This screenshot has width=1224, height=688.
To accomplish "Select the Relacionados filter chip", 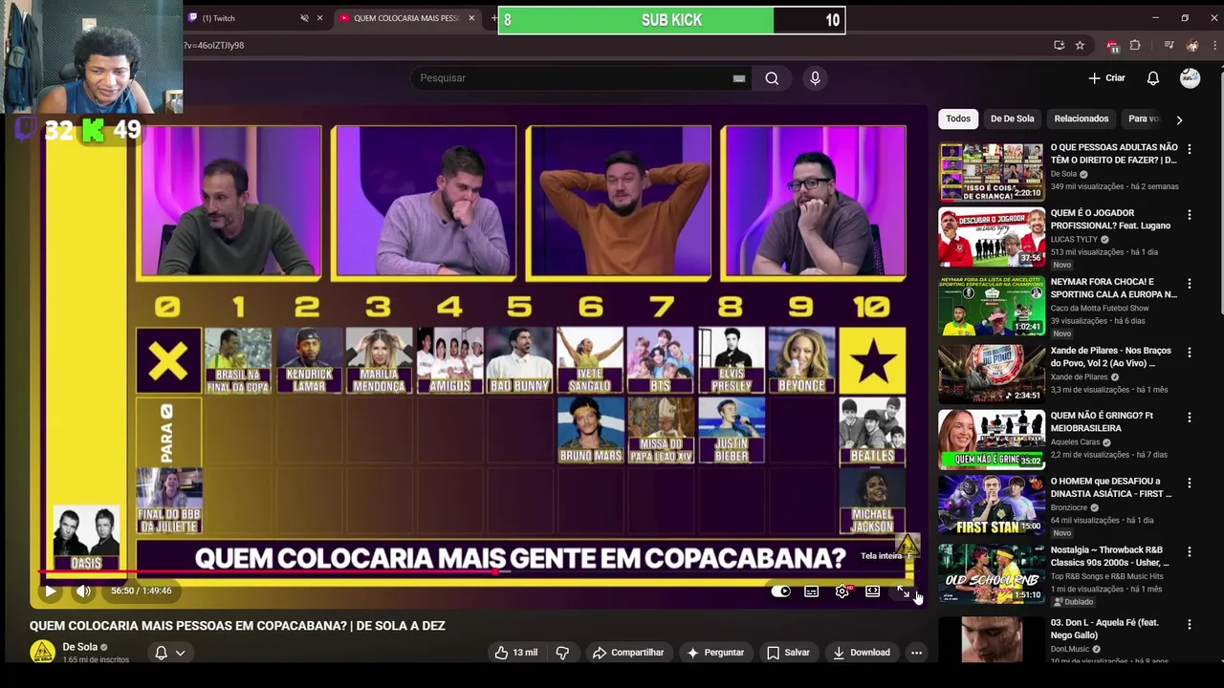I will point(1081,118).
